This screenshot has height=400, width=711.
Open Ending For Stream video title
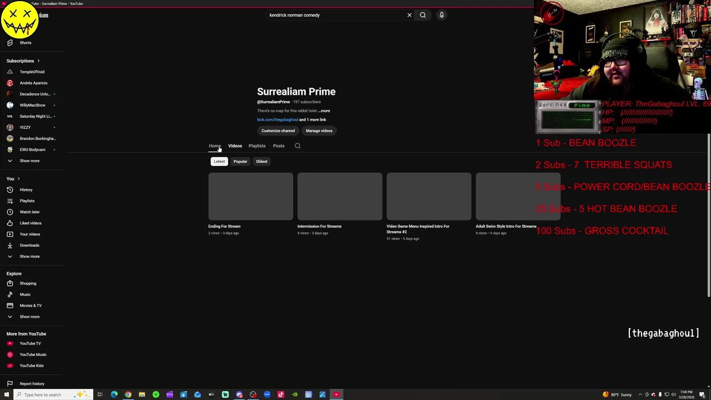point(224,226)
